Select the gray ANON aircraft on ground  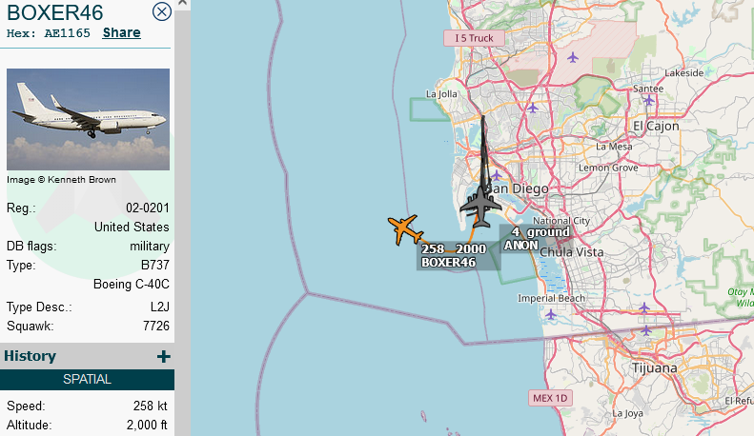point(480,207)
